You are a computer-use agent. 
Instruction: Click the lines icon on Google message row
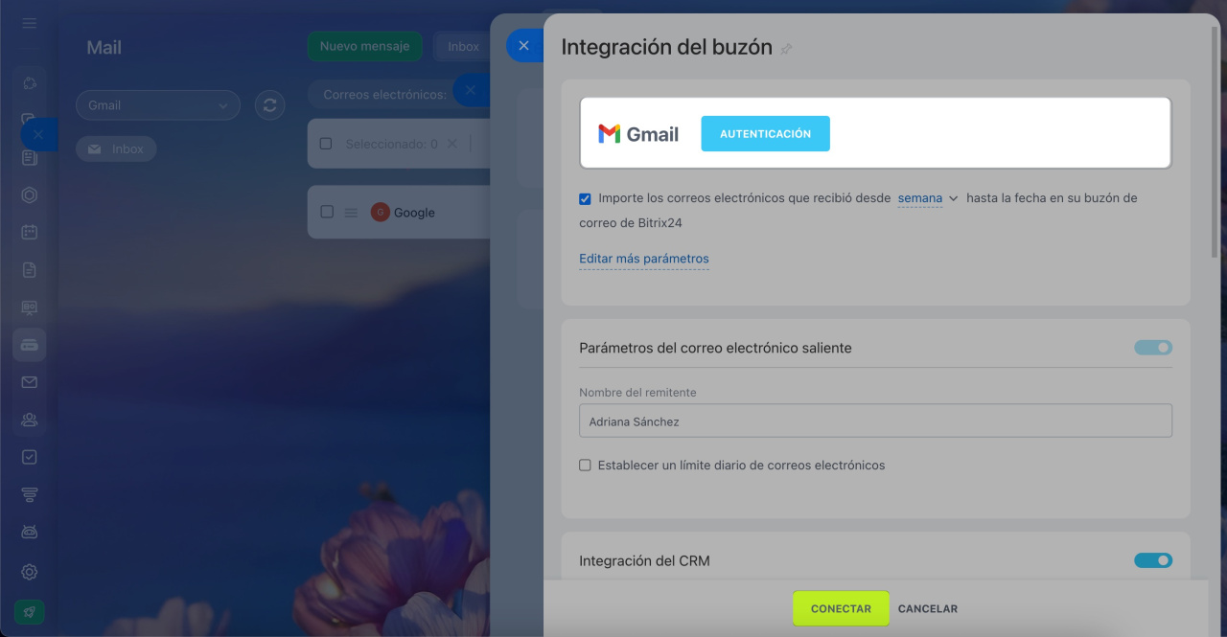(x=351, y=213)
